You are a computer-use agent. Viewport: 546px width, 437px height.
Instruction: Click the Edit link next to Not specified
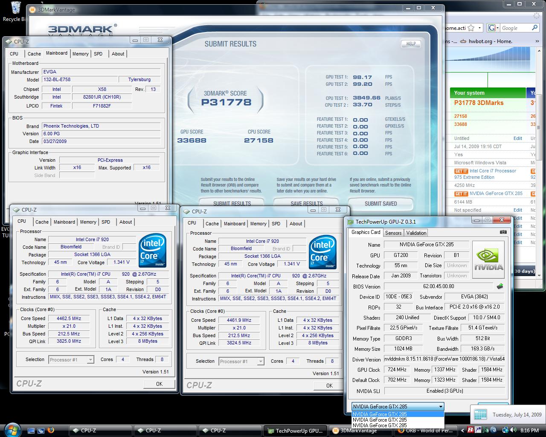tap(518, 210)
